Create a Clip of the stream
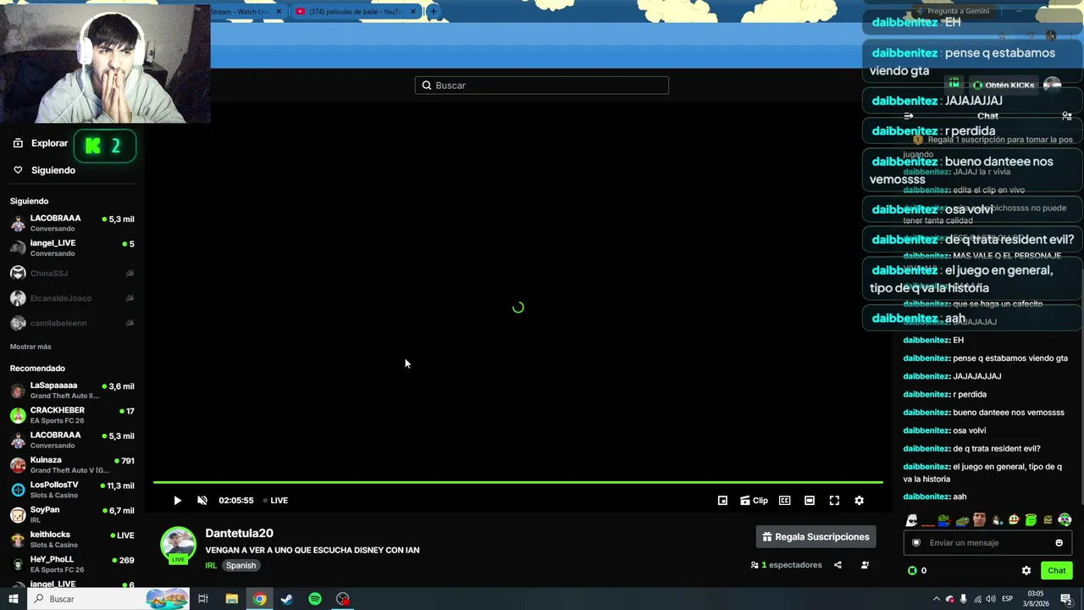This screenshot has width=1084, height=610. pyautogui.click(x=754, y=501)
